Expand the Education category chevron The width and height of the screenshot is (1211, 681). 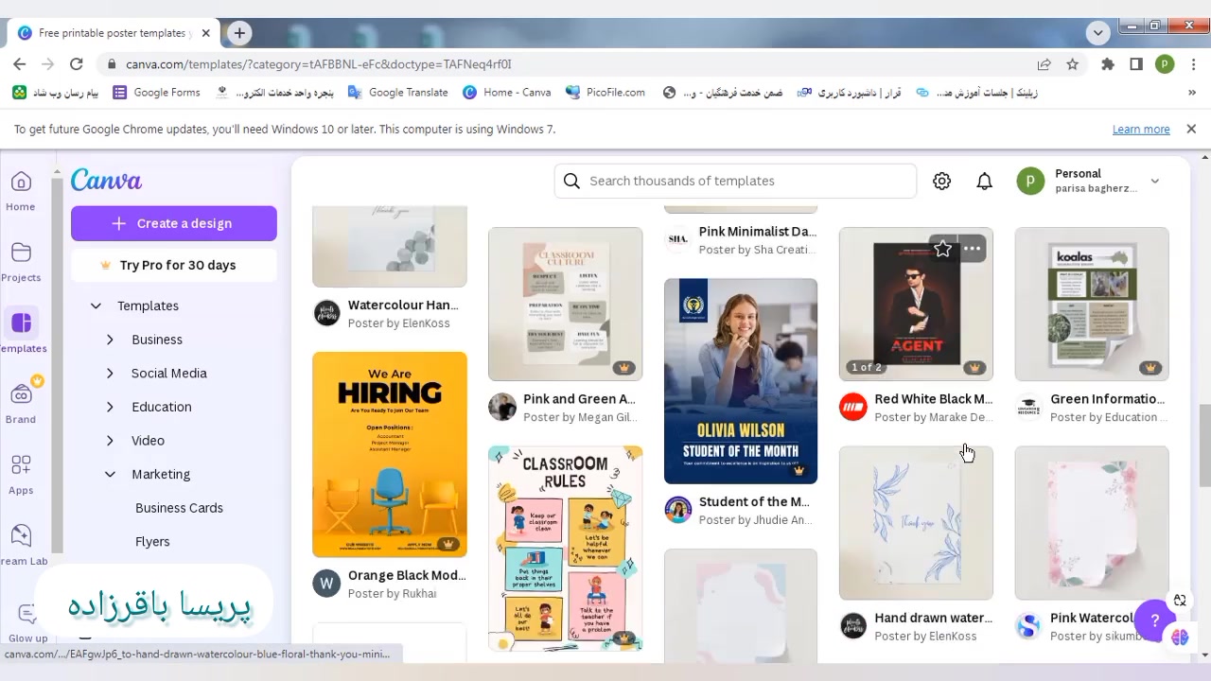click(x=110, y=407)
